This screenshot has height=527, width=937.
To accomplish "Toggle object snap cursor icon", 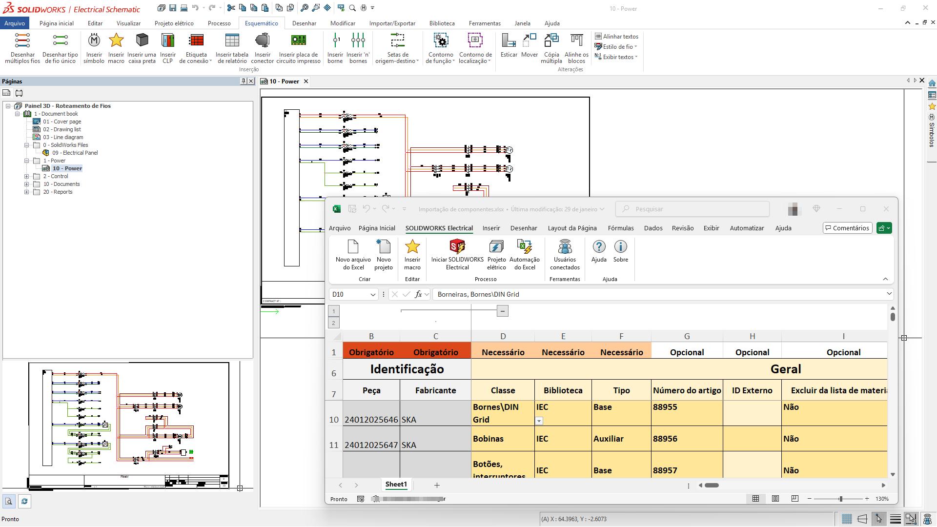I will click(879, 519).
